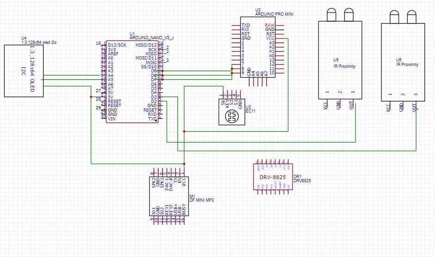
Task: Select the DRV-8825 driver component
Action: [x=273, y=177]
